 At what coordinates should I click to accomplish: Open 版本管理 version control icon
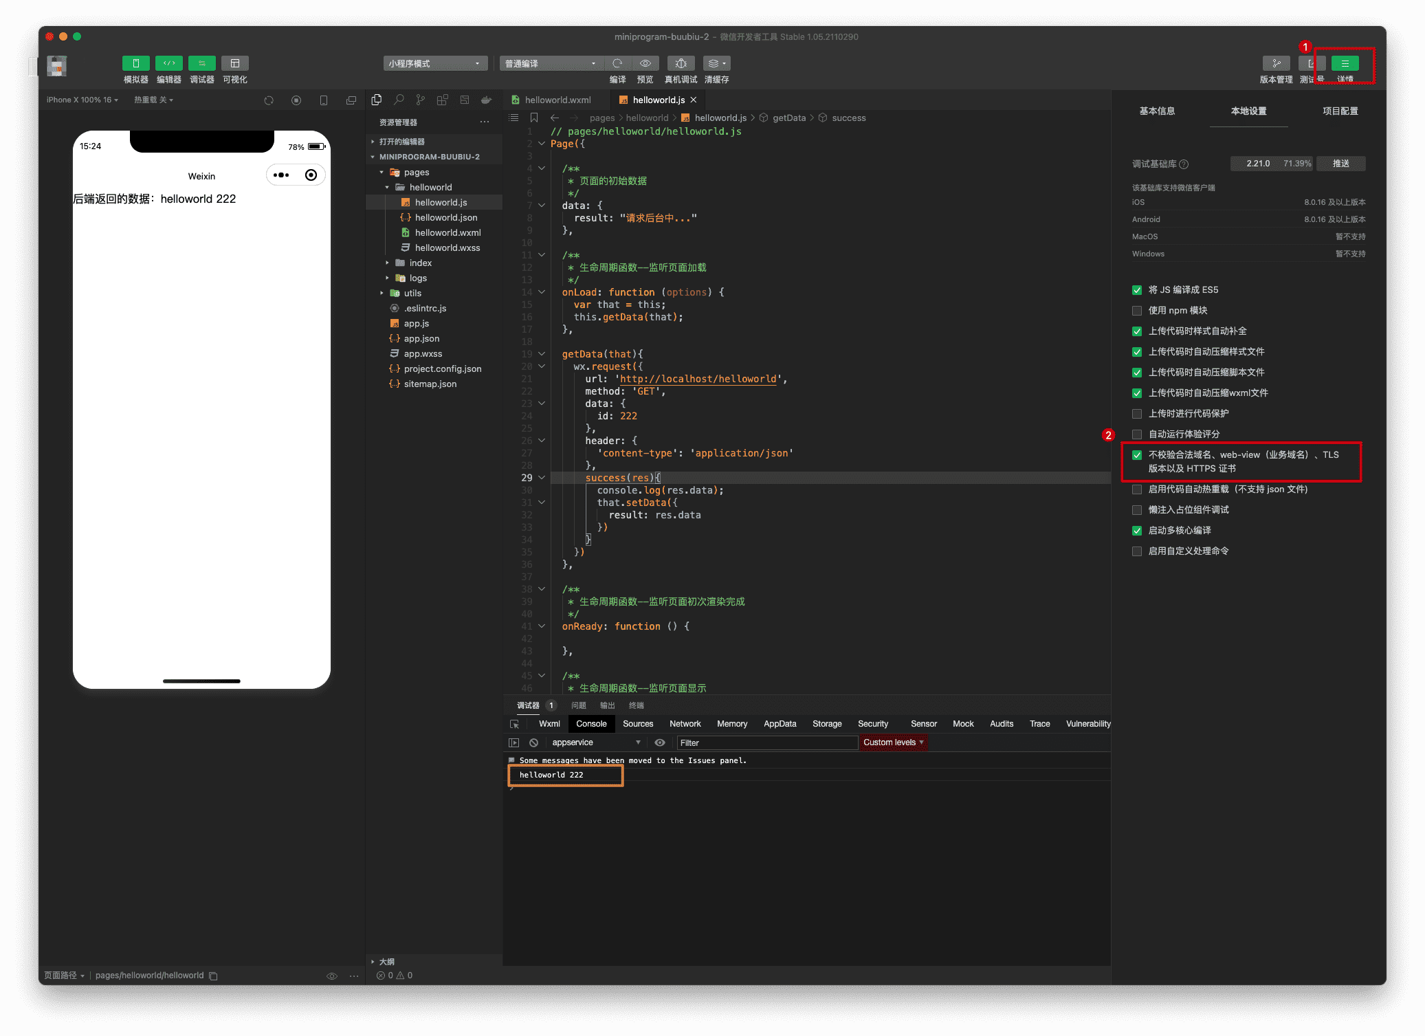tap(1276, 63)
